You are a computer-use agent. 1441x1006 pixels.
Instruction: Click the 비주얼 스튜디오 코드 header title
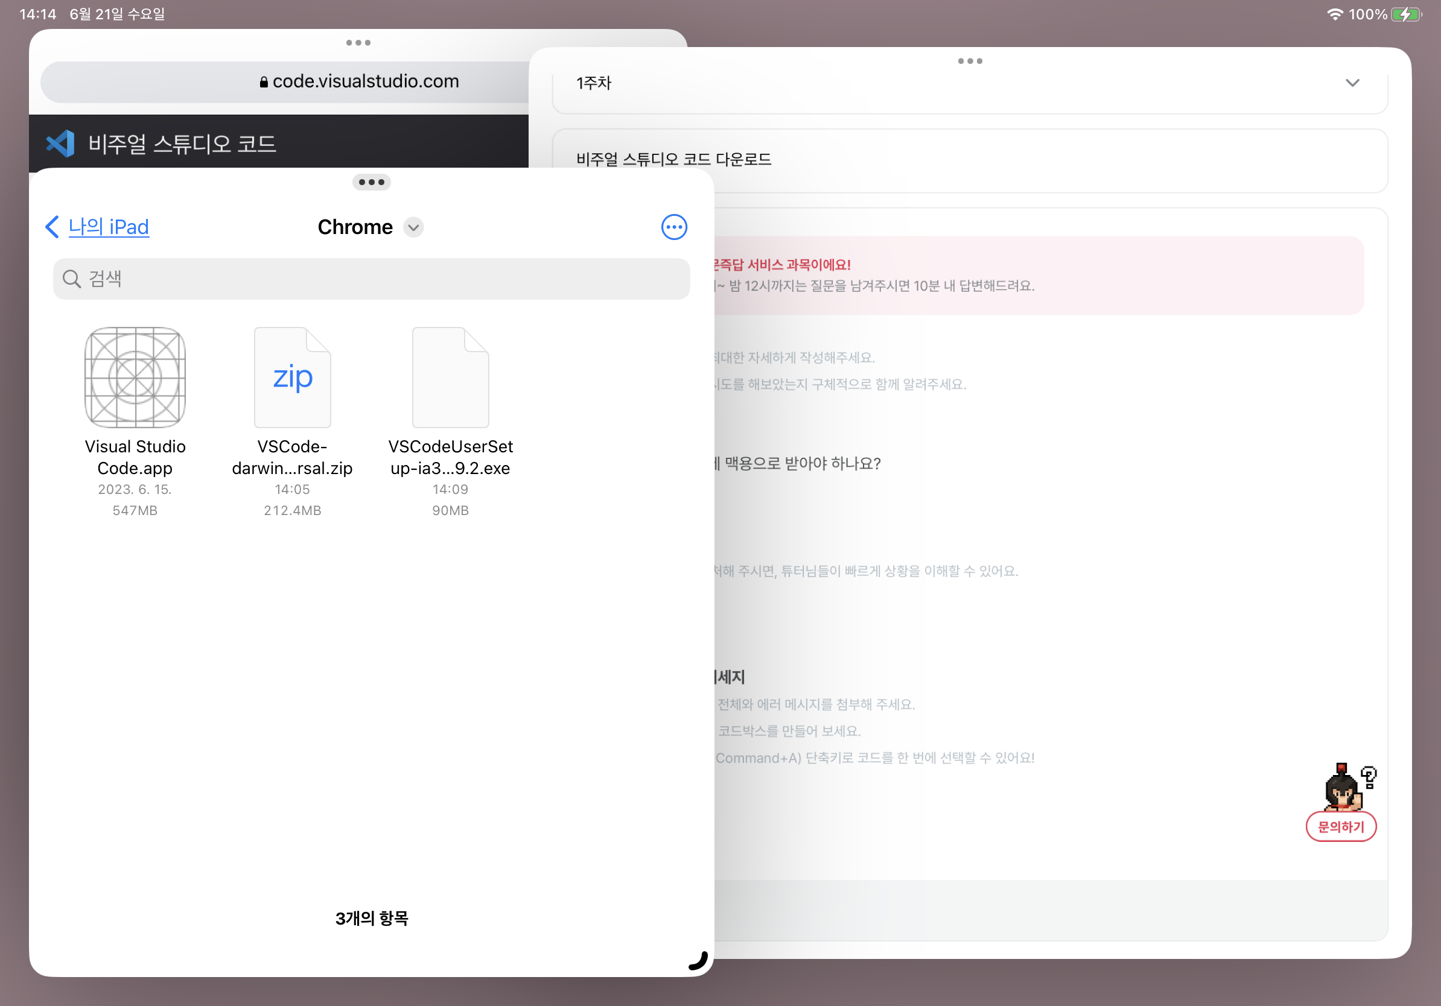click(182, 144)
